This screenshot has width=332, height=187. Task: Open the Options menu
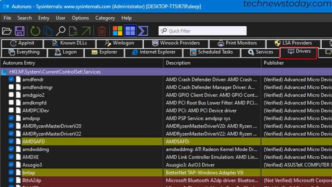pyautogui.click(x=80, y=18)
